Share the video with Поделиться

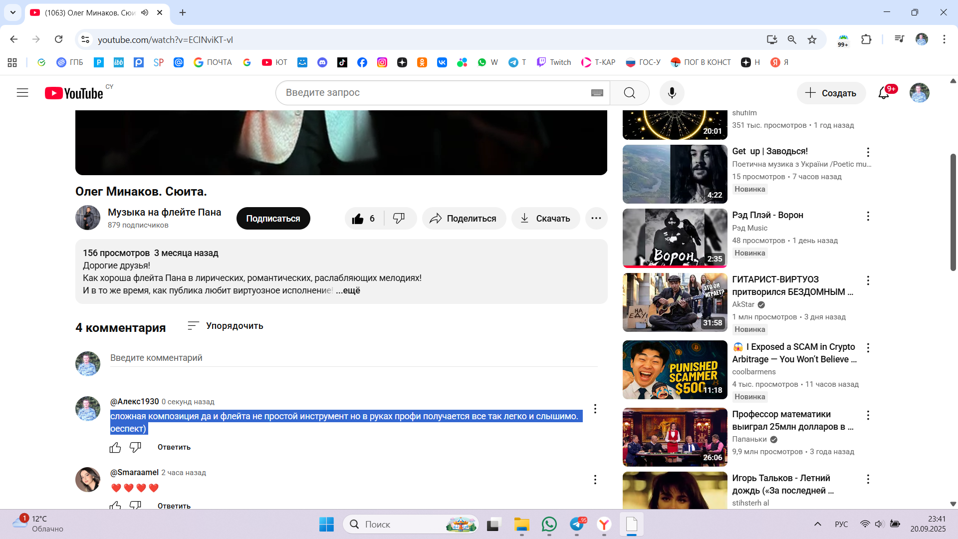tap(464, 219)
